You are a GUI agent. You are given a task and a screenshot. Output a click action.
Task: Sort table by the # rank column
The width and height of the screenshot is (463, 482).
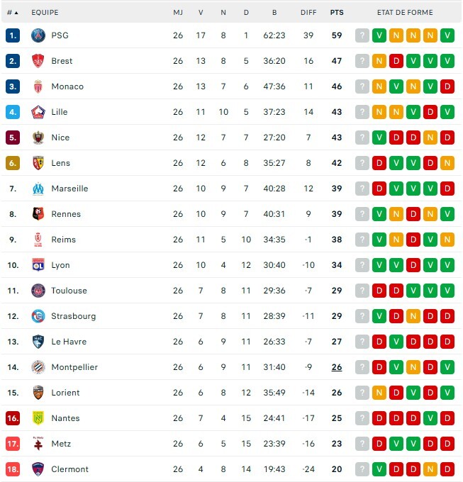(x=12, y=13)
